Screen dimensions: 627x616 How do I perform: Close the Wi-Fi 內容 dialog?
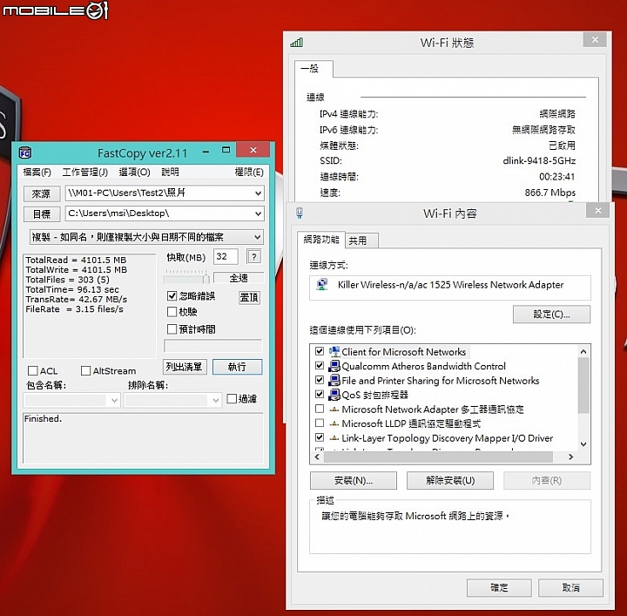(x=597, y=210)
